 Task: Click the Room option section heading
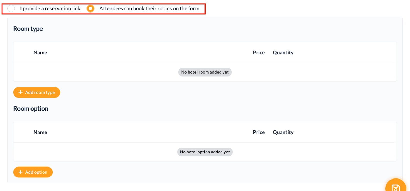(31, 109)
